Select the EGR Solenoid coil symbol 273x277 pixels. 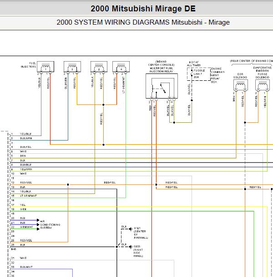241,85
